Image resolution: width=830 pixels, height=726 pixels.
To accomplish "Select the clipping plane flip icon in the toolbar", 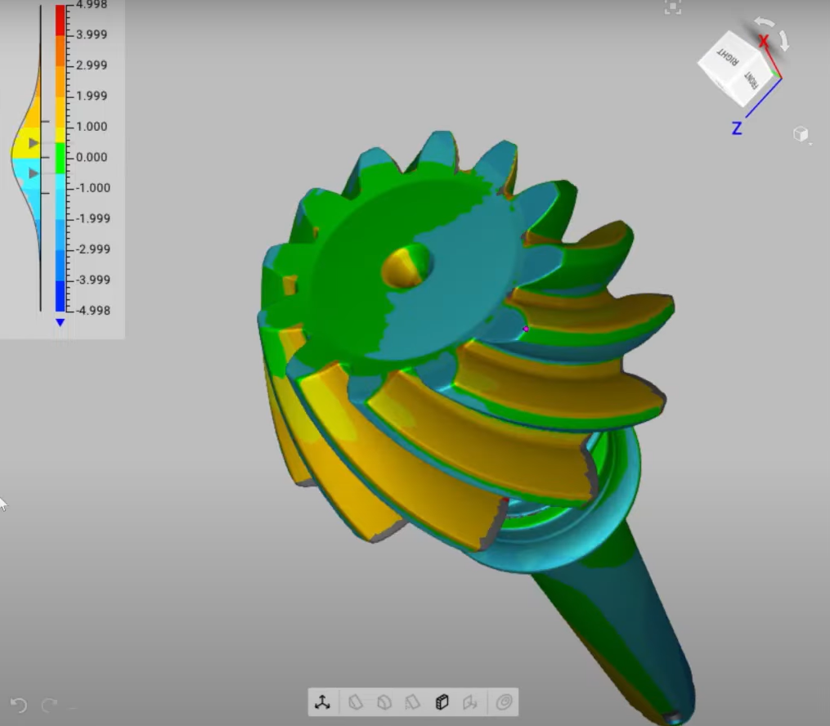I will 470,701.
